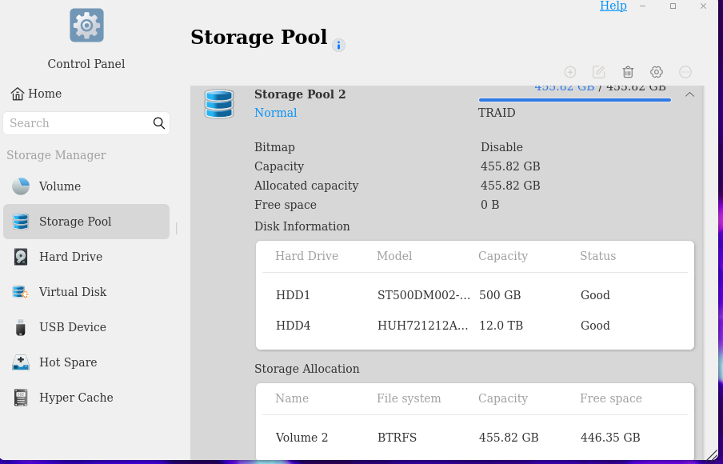Go to Home in sidebar
The image size is (723, 464).
[x=36, y=94]
